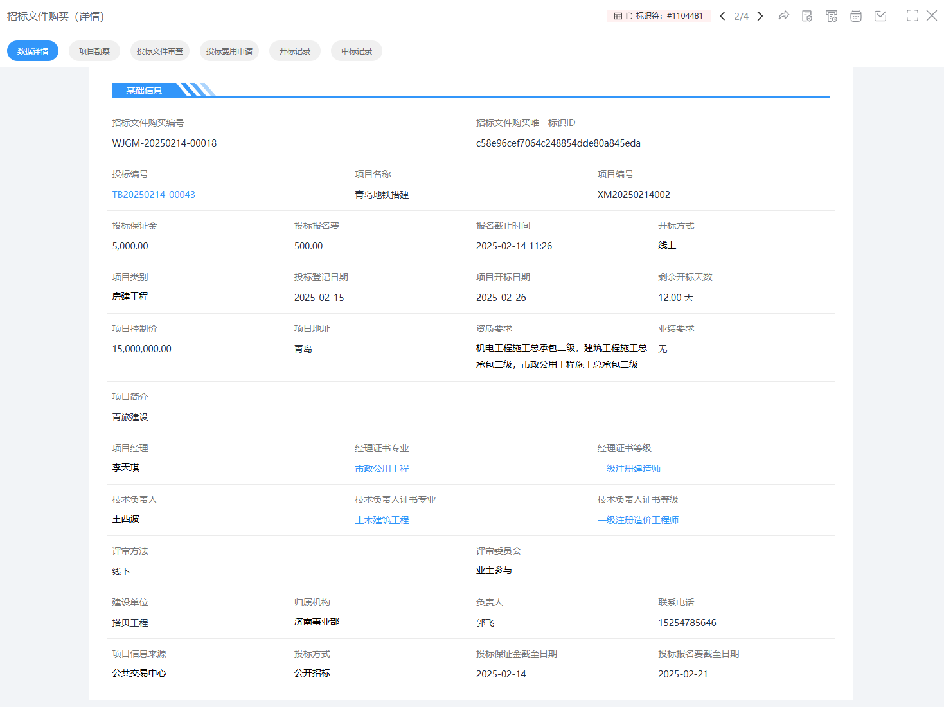The height and width of the screenshot is (707, 944).
Task: Click the 市政公用工程 certificate link
Action: coord(382,469)
